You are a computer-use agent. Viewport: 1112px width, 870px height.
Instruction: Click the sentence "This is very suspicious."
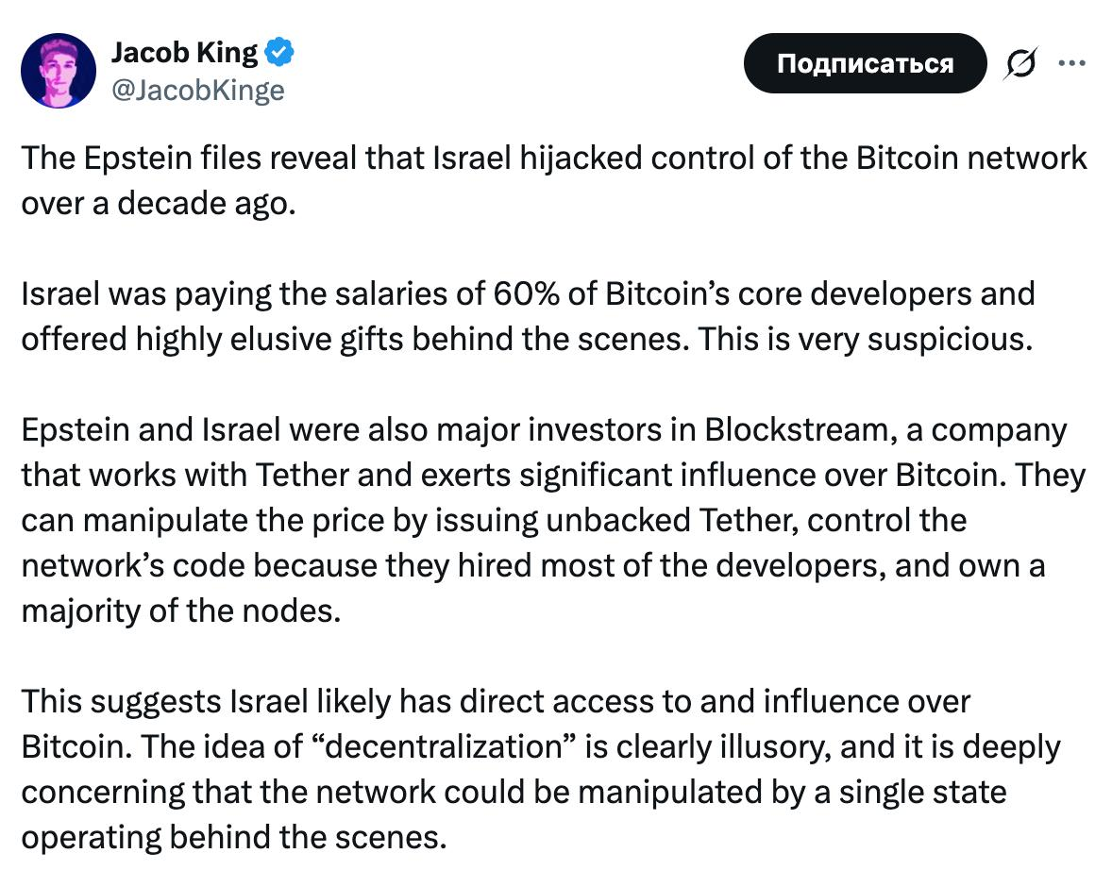[x=866, y=338]
